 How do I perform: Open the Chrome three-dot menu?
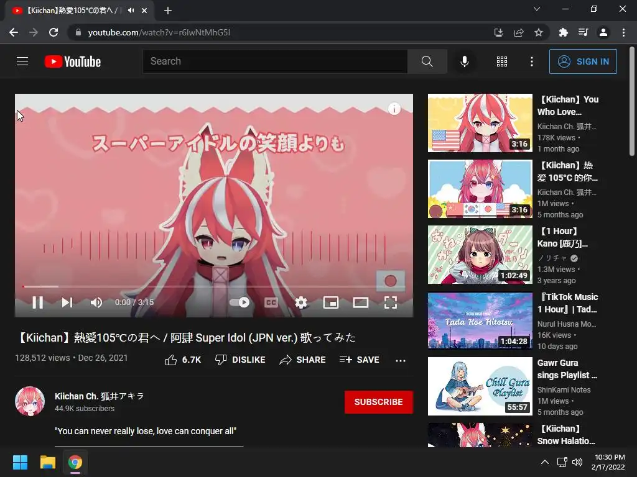point(623,32)
